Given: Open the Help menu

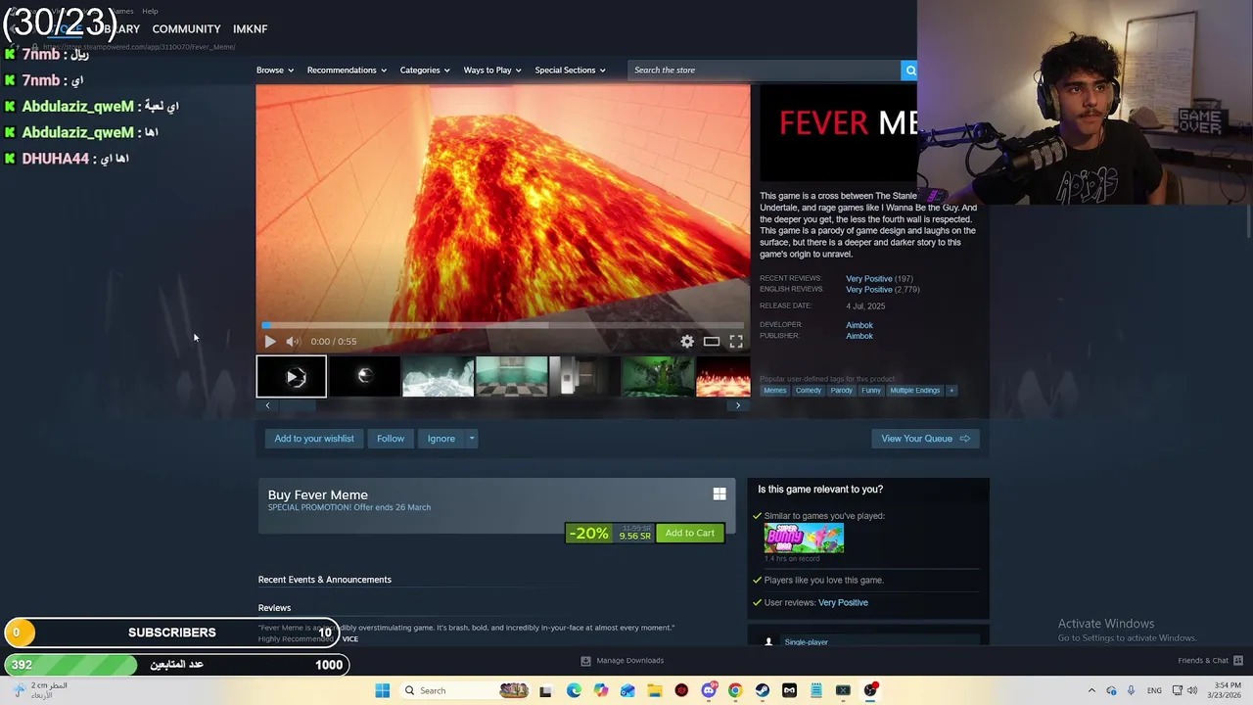Looking at the screenshot, I should click(150, 11).
